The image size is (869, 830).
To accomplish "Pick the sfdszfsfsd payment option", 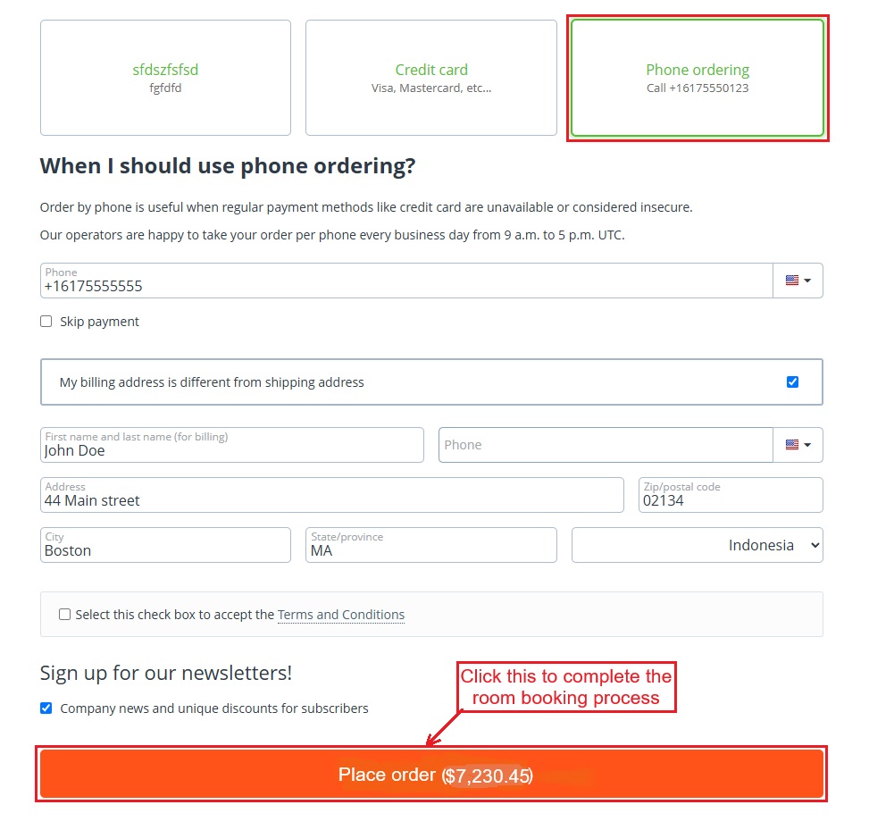I will click(x=165, y=78).
